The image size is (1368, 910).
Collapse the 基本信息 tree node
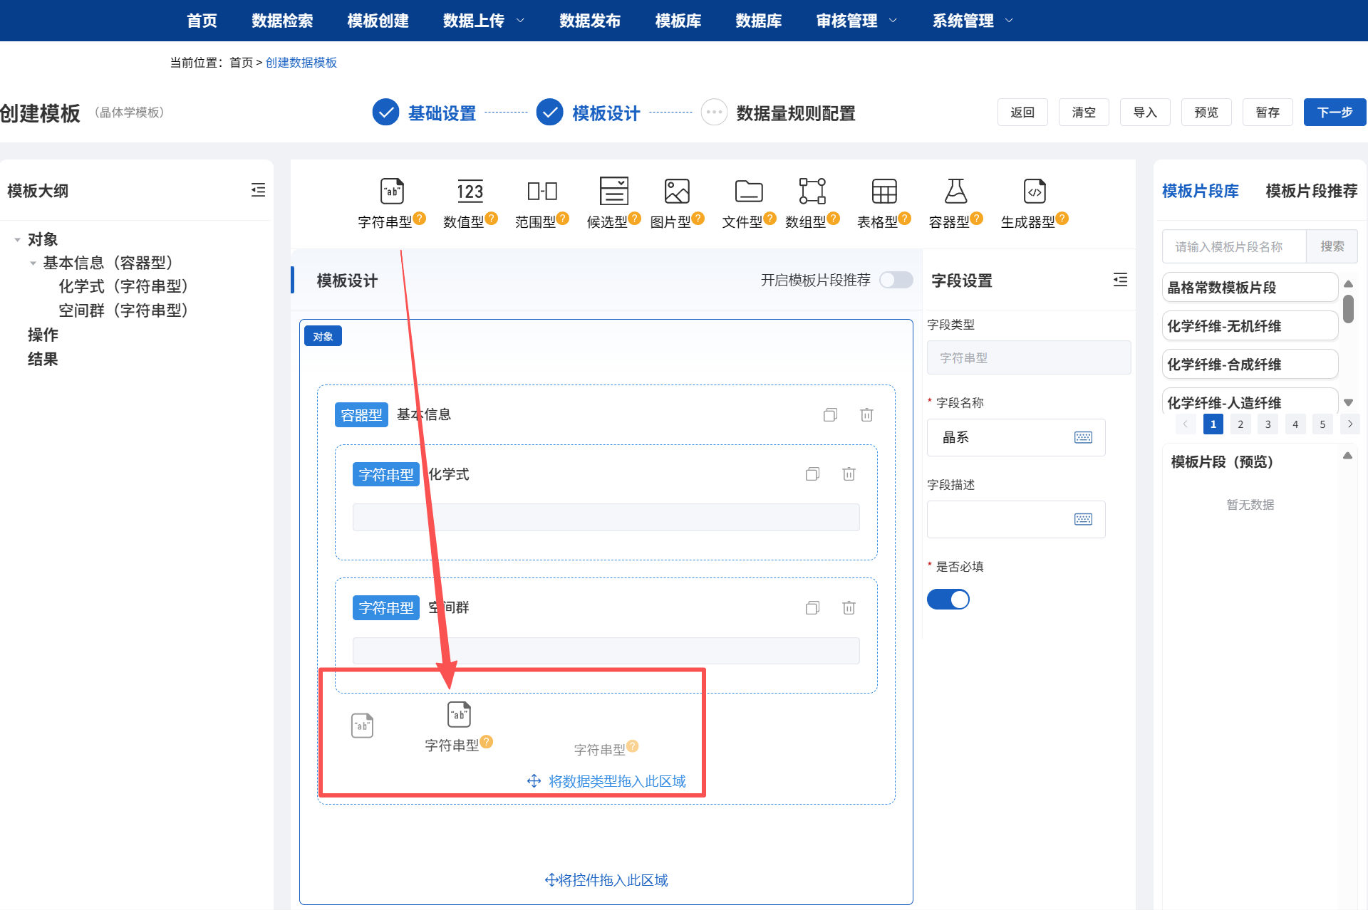pyautogui.click(x=32, y=263)
